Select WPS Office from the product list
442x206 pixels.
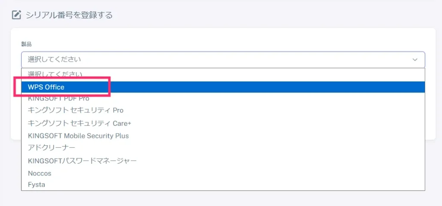click(46, 87)
